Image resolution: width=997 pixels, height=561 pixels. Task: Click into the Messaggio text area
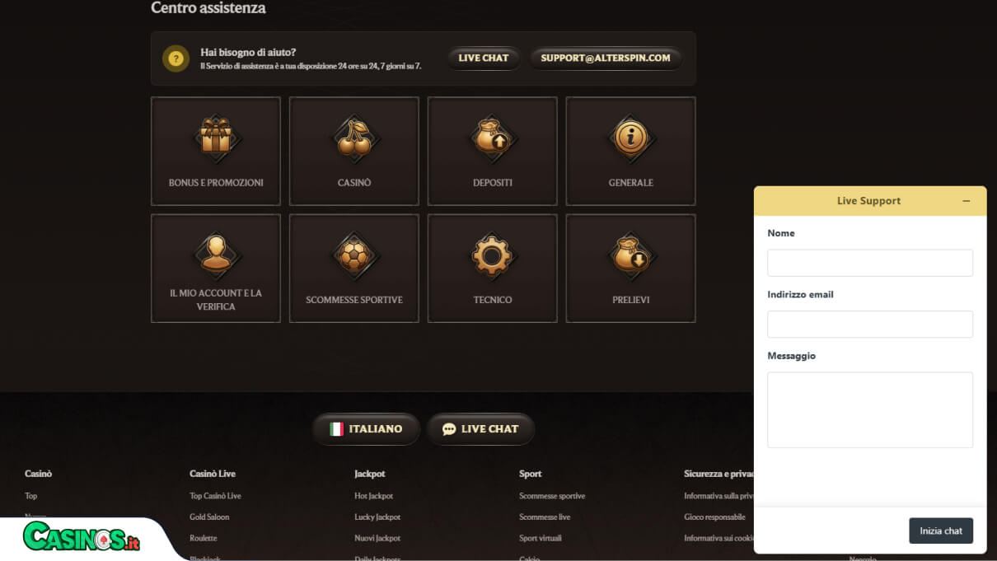pyautogui.click(x=870, y=409)
